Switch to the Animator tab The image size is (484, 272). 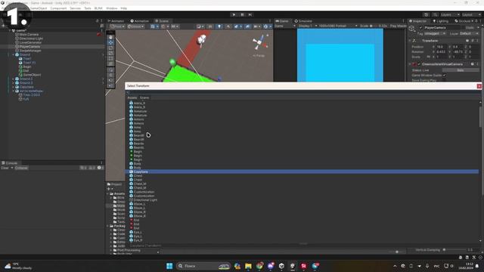point(116,21)
